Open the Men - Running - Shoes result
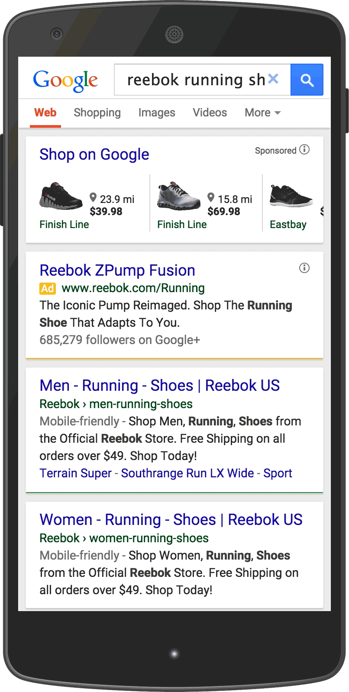Image resolution: width=349 pixels, height=692 pixels. point(159,385)
